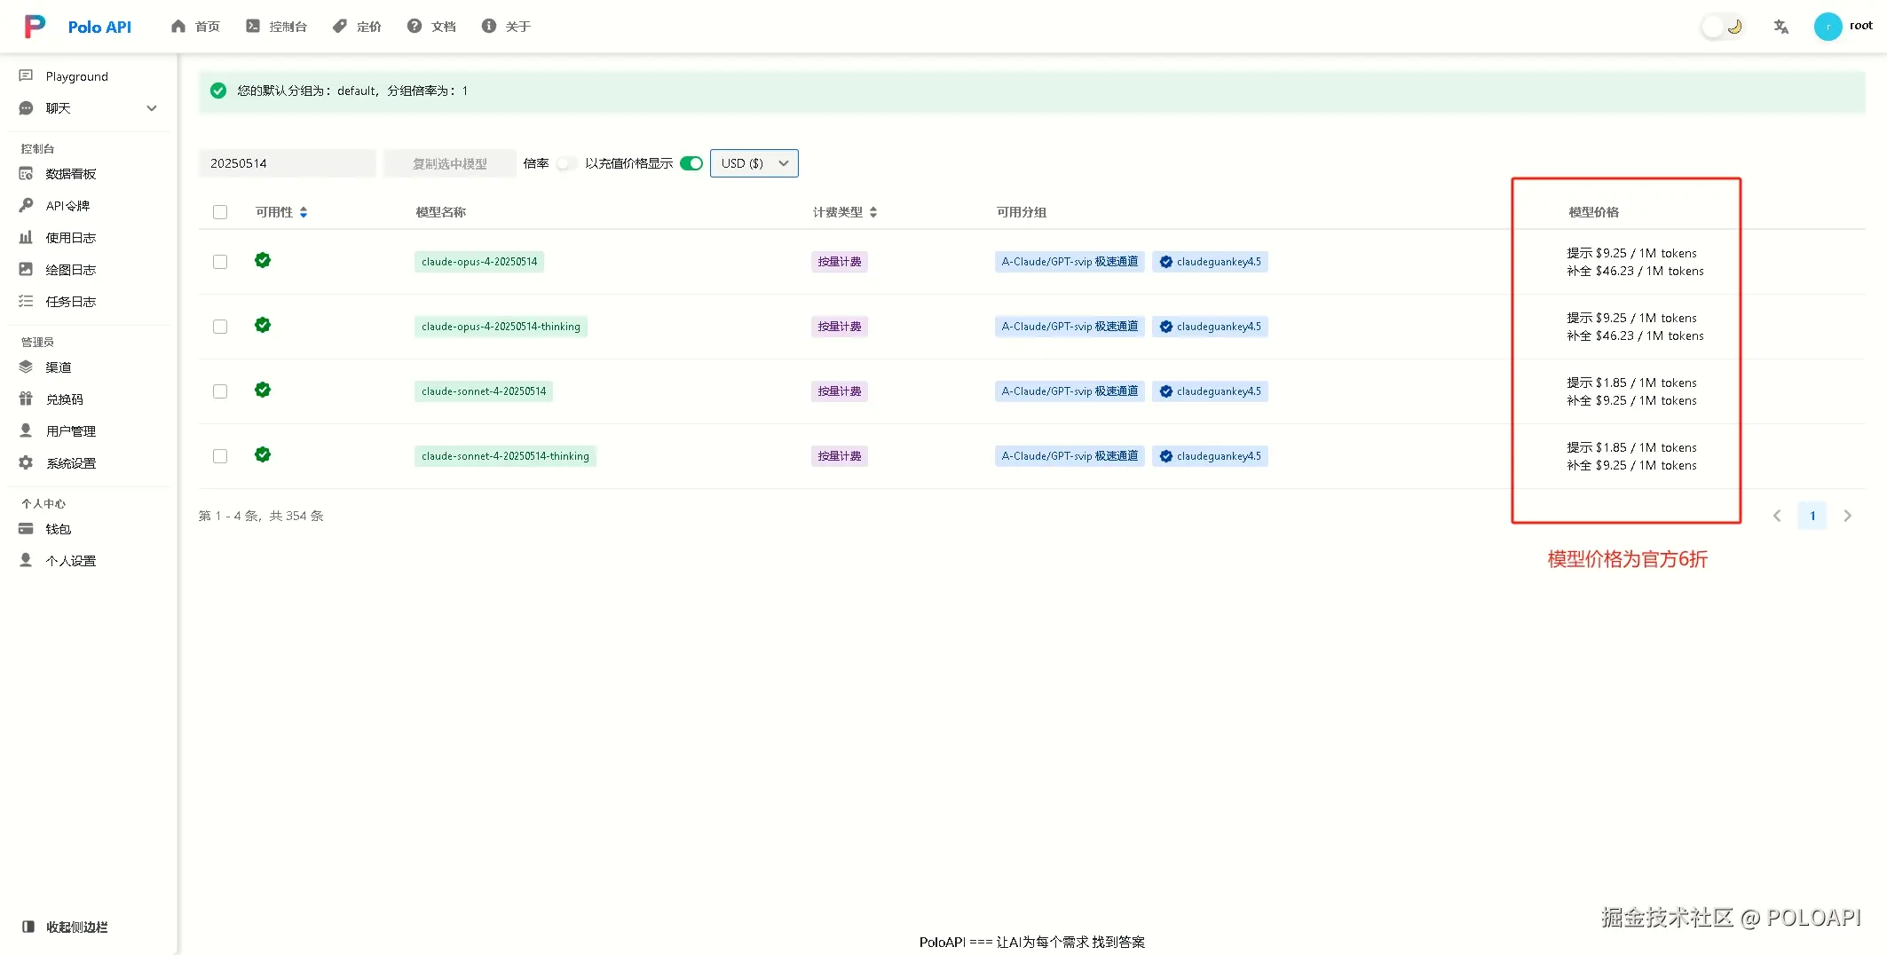The image size is (1887, 955).
Task: Toggle the 倍率 switch
Action: click(567, 163)
